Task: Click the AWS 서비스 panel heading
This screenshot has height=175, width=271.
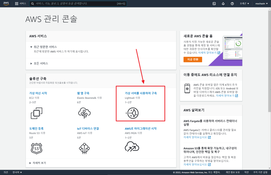Action: [x=38, y=36]
